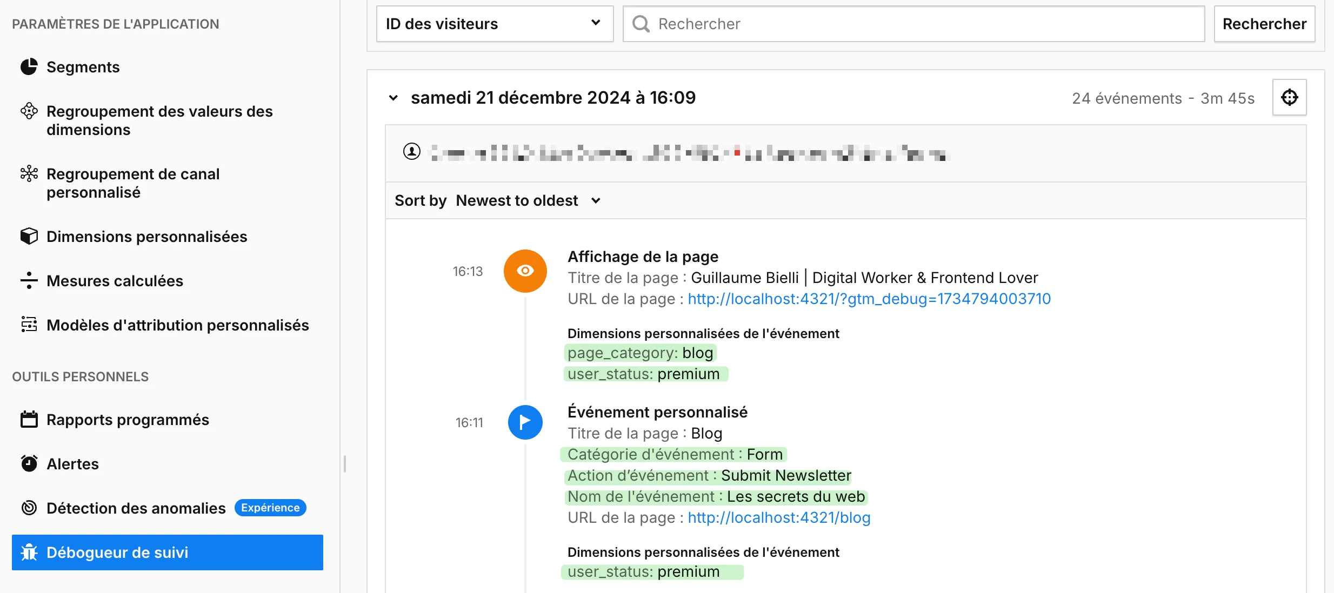Click the Expérience badge
The width and height of the screenshot is (1334, 593).
click(x=270, y=507)
